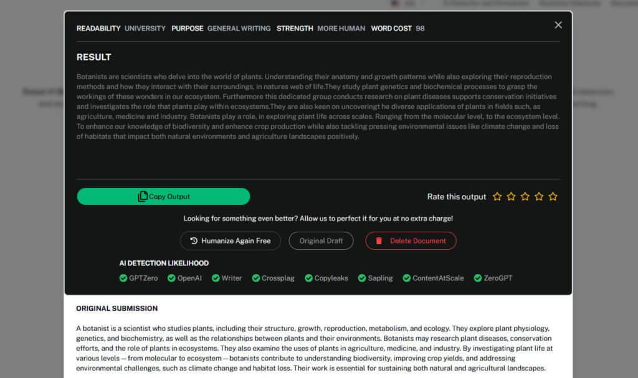Click the Copyleaks detector name
This screenshot has height=378, width=638.
pos(331,278)
